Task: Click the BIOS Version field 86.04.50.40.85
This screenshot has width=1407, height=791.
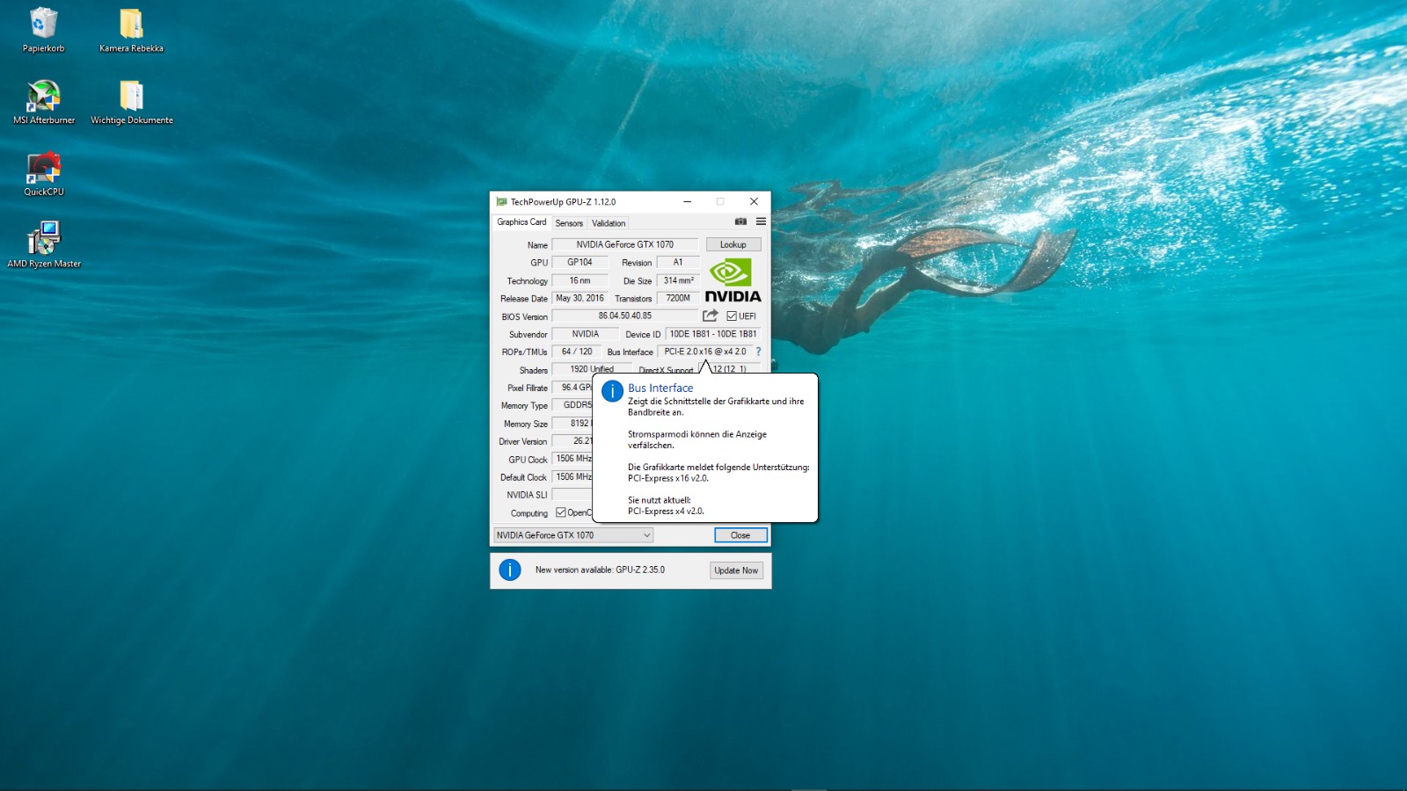Action: click(625, 316)
